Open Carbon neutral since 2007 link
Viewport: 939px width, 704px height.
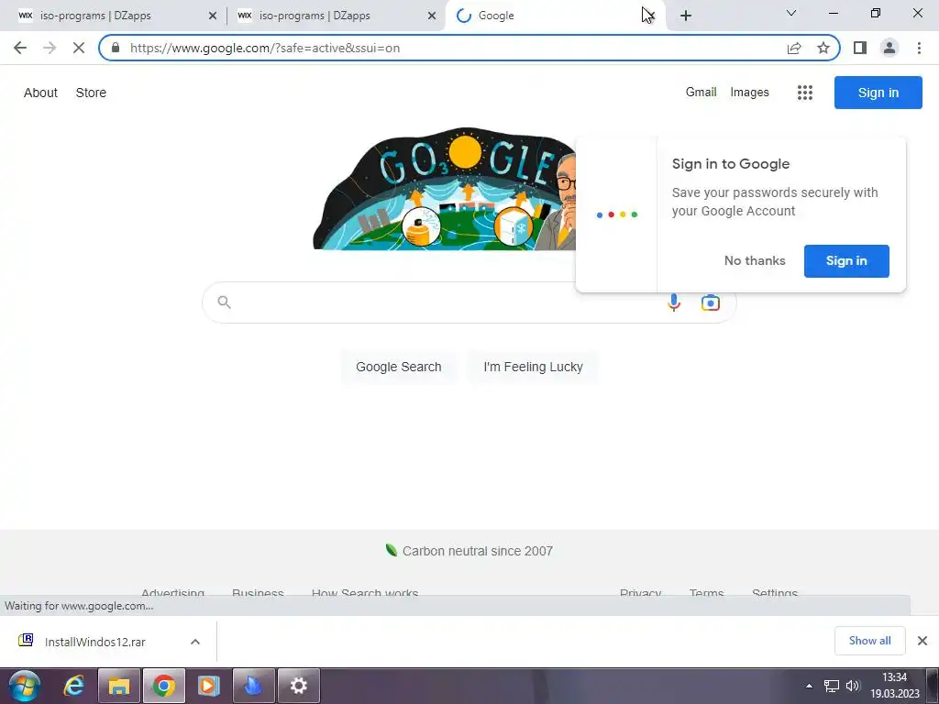click(x=477, y=551)
